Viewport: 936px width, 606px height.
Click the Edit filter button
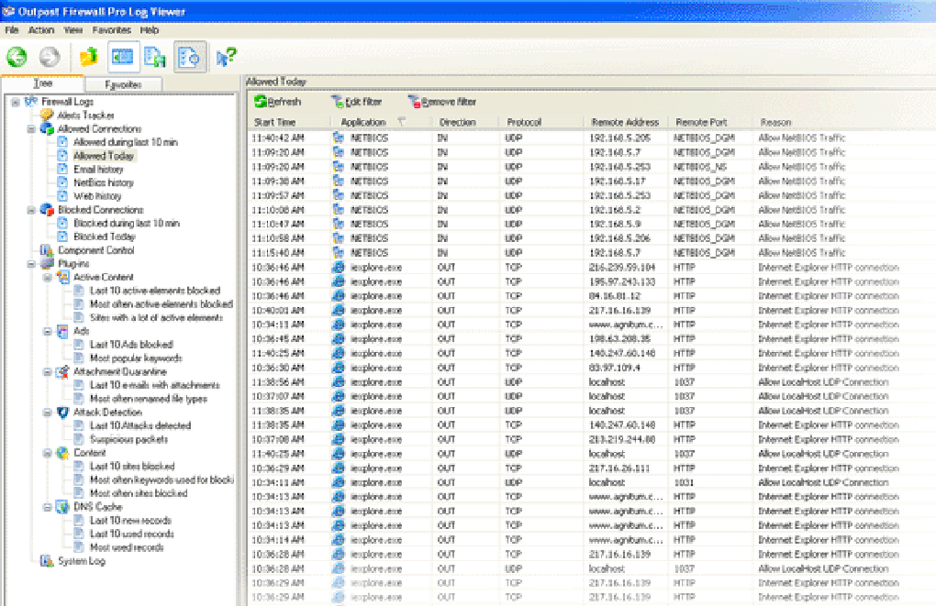coord(357,102)
